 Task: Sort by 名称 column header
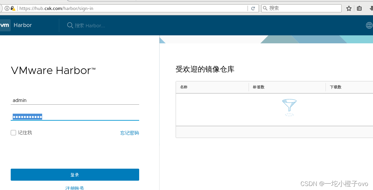[x=184, y=87]
